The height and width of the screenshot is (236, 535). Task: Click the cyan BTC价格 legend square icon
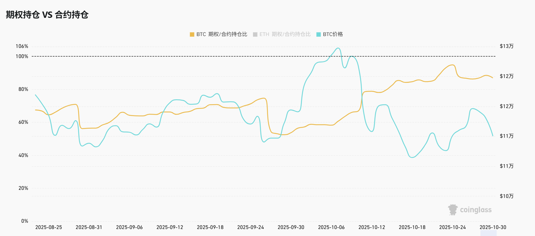click(x=318, y=34)
